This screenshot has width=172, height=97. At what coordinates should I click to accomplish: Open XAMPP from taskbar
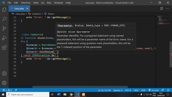(84, 95)
